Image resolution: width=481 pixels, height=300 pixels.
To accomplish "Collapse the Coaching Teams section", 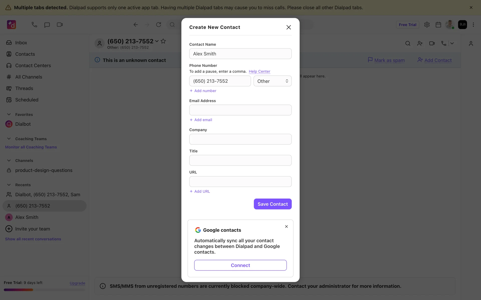I will coord(9,139).
